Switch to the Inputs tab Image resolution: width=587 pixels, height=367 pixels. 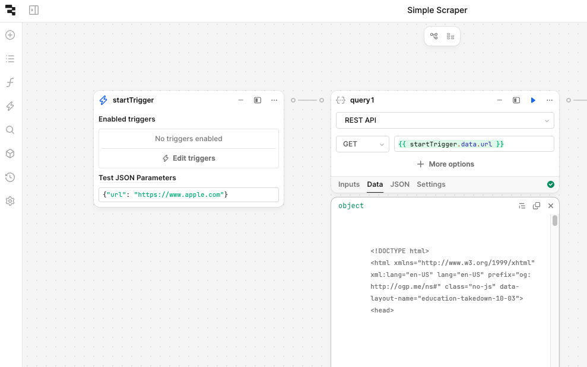tap(349, 184)
